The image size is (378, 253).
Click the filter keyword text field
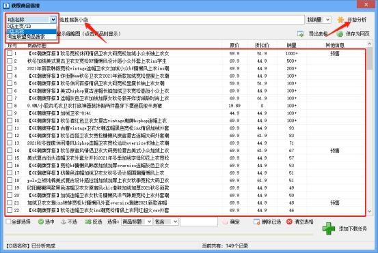[x=199, y=222]
